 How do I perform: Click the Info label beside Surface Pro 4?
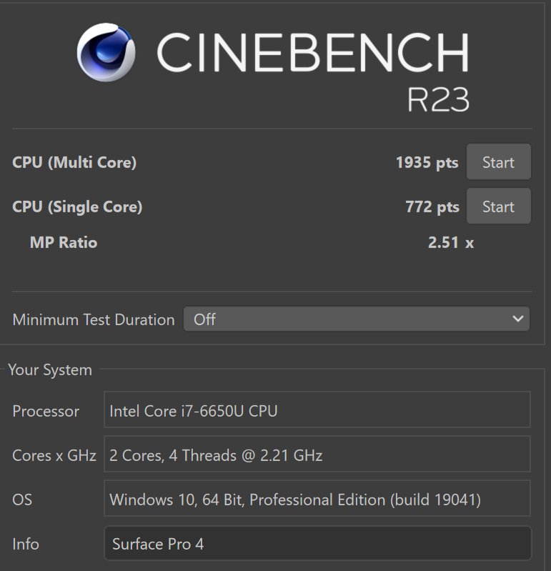pyautogui.click(x=26, y=544)
